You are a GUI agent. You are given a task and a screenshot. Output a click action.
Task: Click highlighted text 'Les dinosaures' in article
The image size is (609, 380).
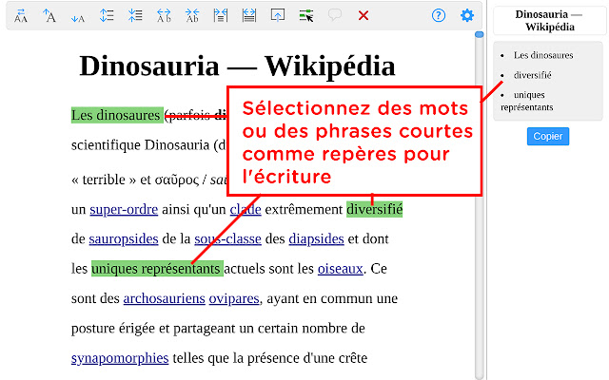(117, 115)
